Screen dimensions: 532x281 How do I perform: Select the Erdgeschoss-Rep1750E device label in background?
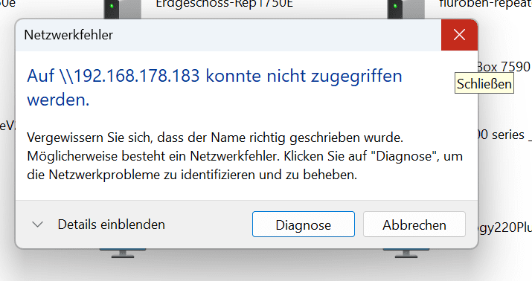[224, 4]
